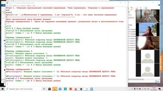
Task: Click the Python icon in IDLE title bar
Action: click(7, 3)
